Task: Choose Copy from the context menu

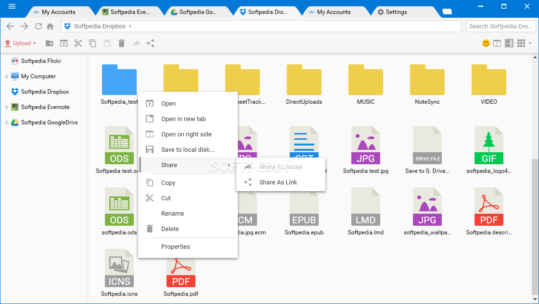Action: point(188,182)
